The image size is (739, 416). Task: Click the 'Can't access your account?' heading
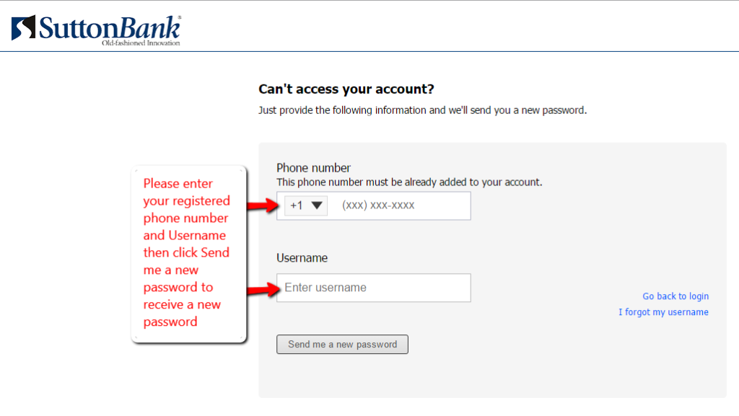[346, 89]
